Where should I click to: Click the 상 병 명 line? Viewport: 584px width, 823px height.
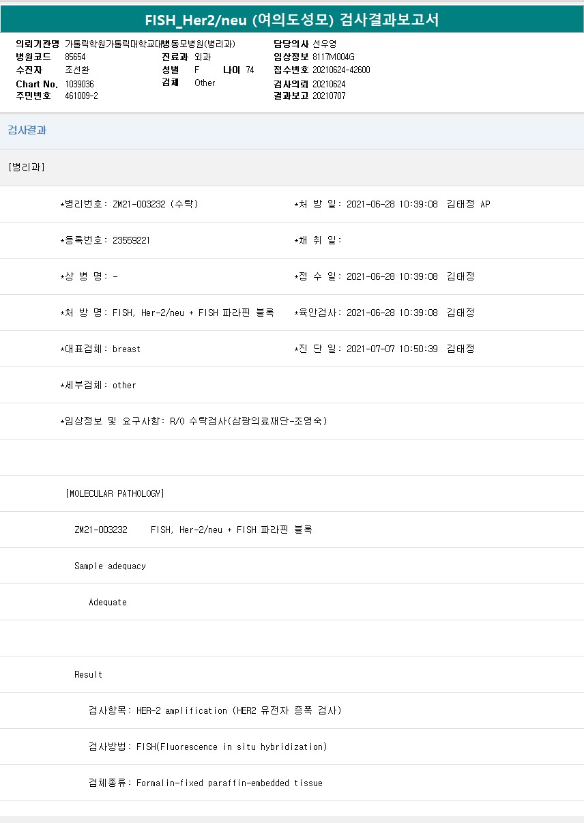tap(89, 276)
